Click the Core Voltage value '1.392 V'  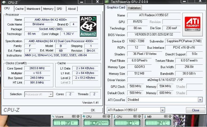69,34
